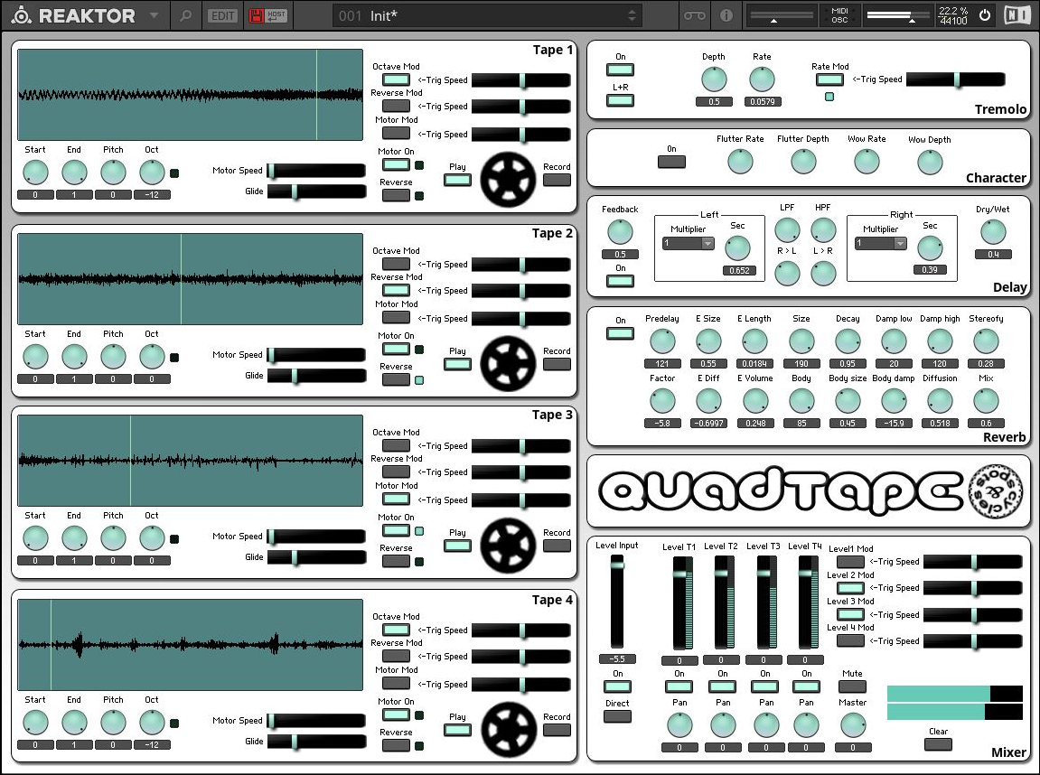Toggle Tremolo L+R switch
The width and height of the screenshot is (1040, 775).
coord(620,100)
